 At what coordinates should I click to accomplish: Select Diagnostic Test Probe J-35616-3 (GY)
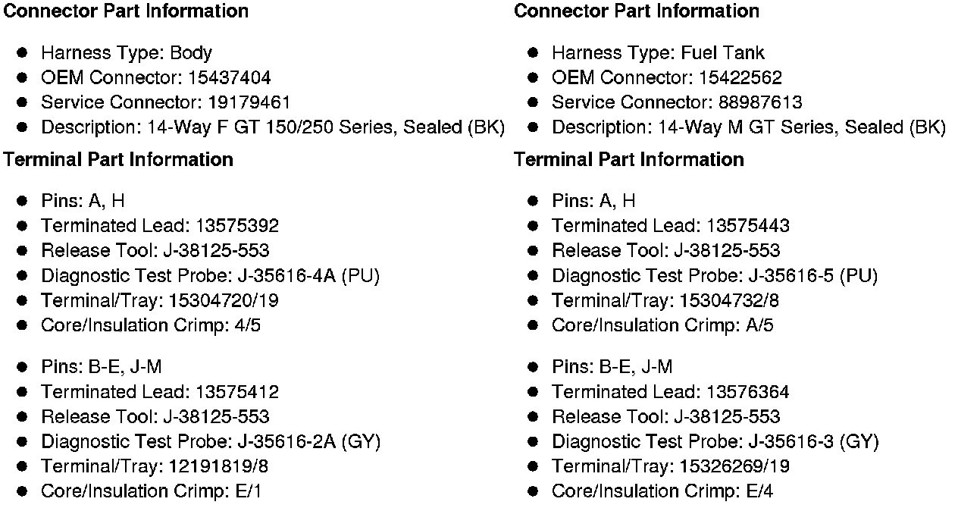point(814,442)
